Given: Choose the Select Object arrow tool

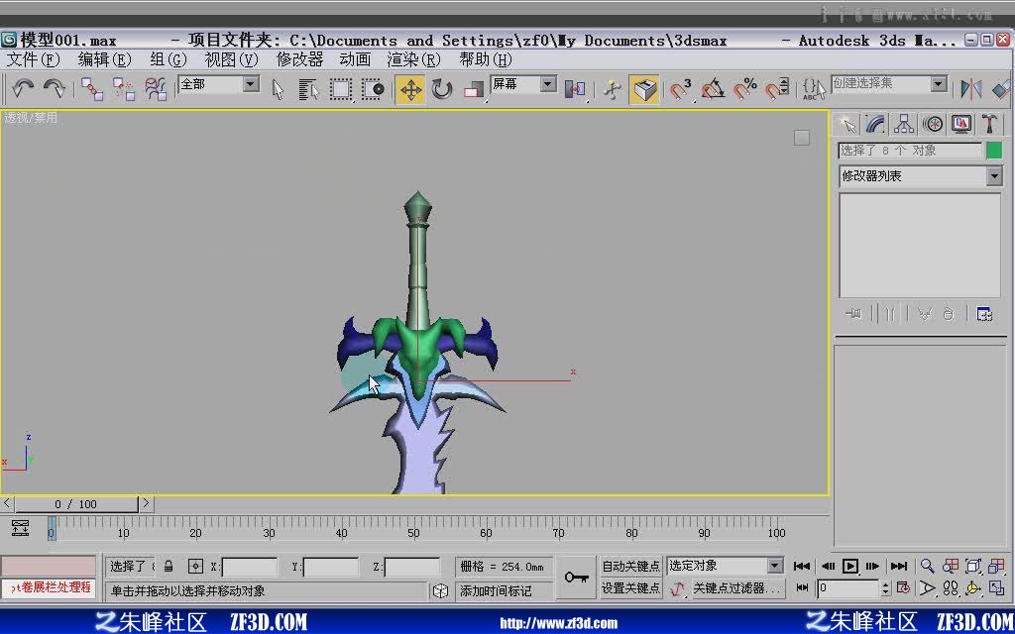Looking at the screenshot, I should coord(278,89).
